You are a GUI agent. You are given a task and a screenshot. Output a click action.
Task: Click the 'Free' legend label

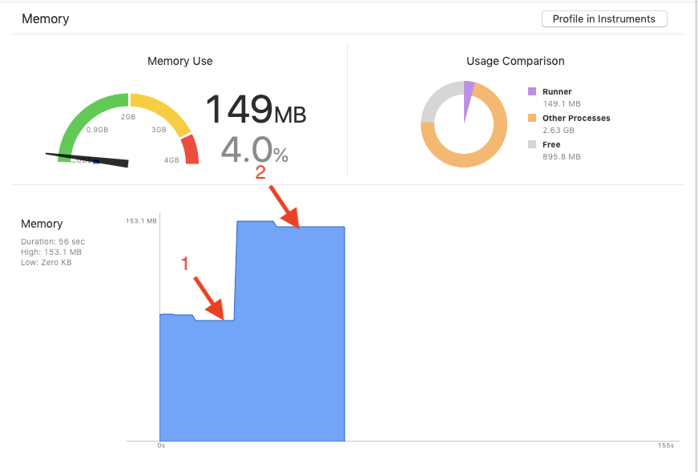551,144
